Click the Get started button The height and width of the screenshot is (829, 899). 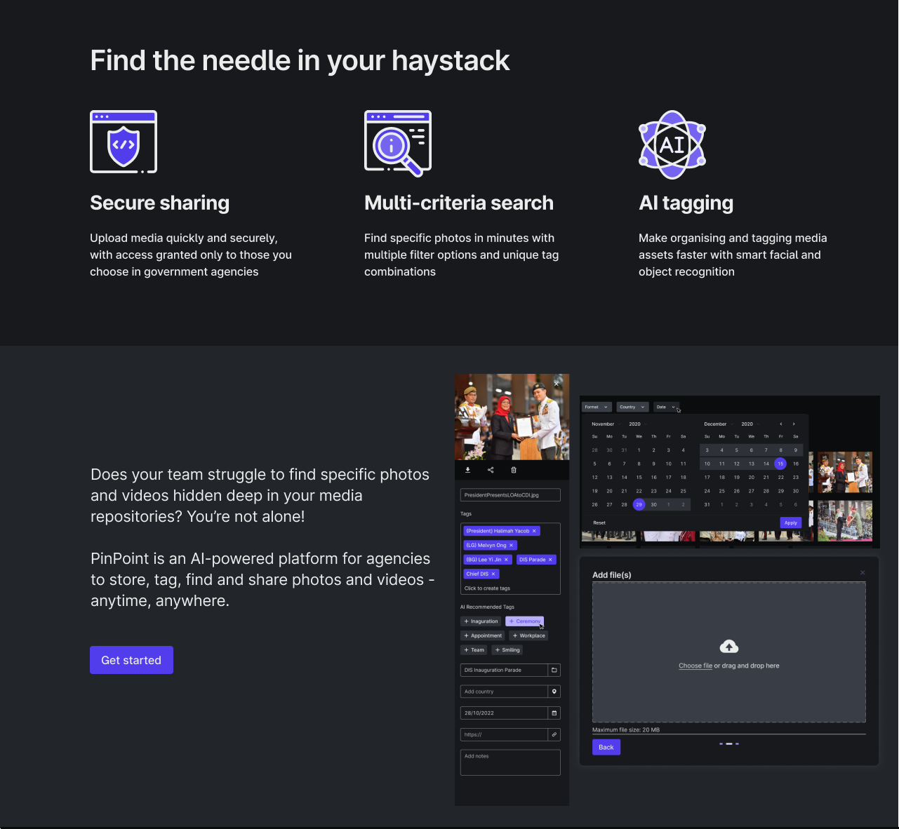[131, 660]
